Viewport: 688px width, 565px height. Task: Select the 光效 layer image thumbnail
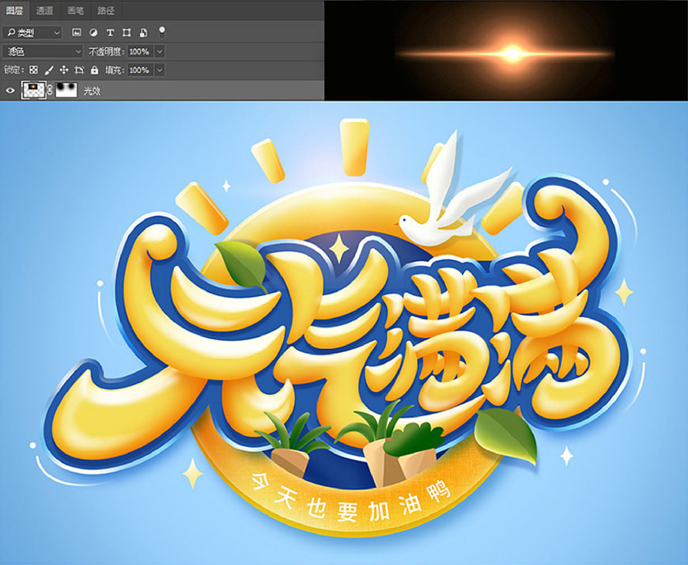tap(33, 90)
